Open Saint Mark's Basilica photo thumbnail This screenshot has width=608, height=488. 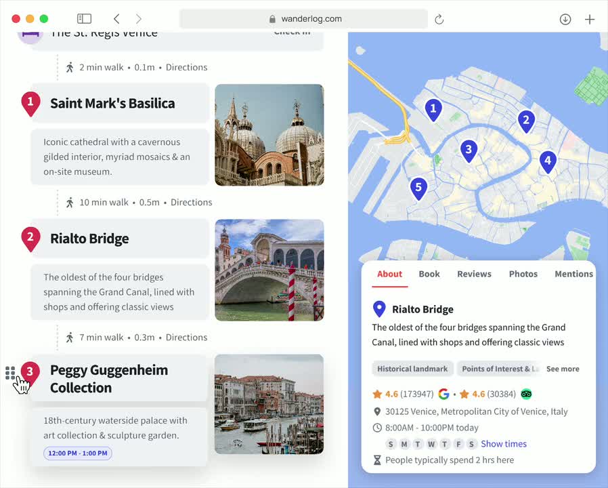[x=269, y=135]
